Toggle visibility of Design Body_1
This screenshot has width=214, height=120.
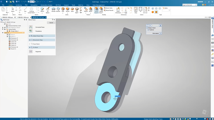[7, 31]
